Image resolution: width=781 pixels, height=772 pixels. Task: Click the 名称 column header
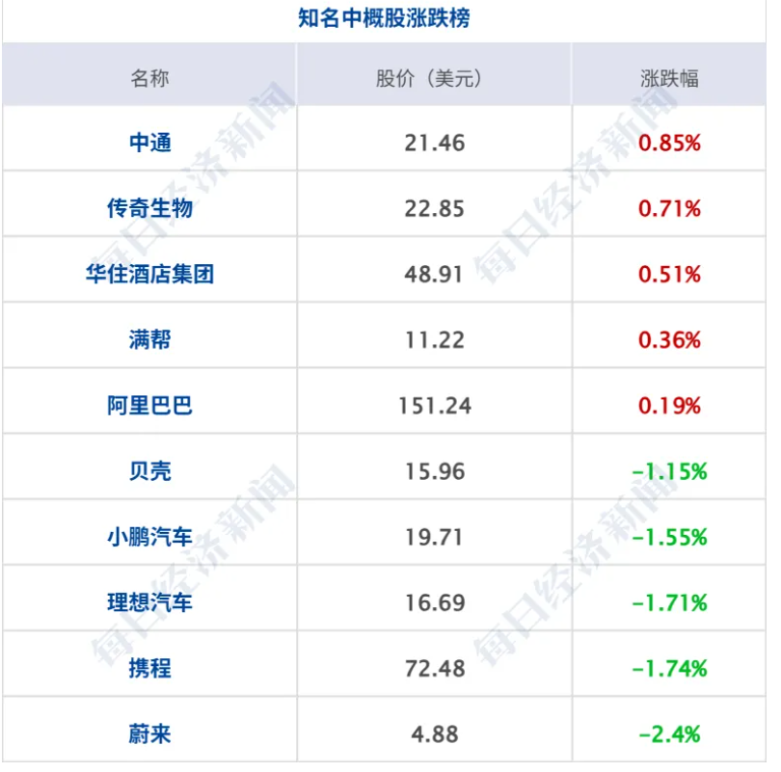coord(149,78)
